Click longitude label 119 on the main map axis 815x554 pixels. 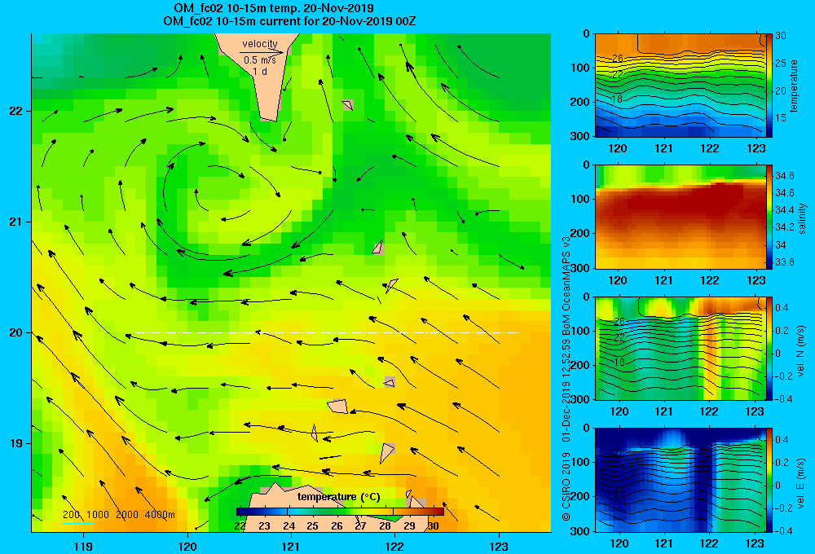click(83, 546)
